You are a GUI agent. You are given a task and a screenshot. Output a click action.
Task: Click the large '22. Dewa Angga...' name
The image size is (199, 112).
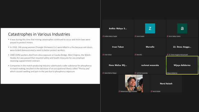[182, 47]
